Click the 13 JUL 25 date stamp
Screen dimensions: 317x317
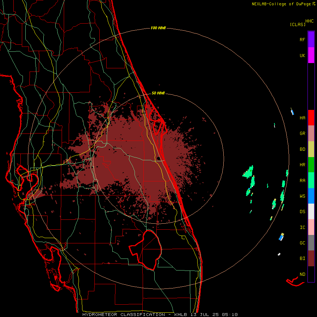[x=205, y=315]
